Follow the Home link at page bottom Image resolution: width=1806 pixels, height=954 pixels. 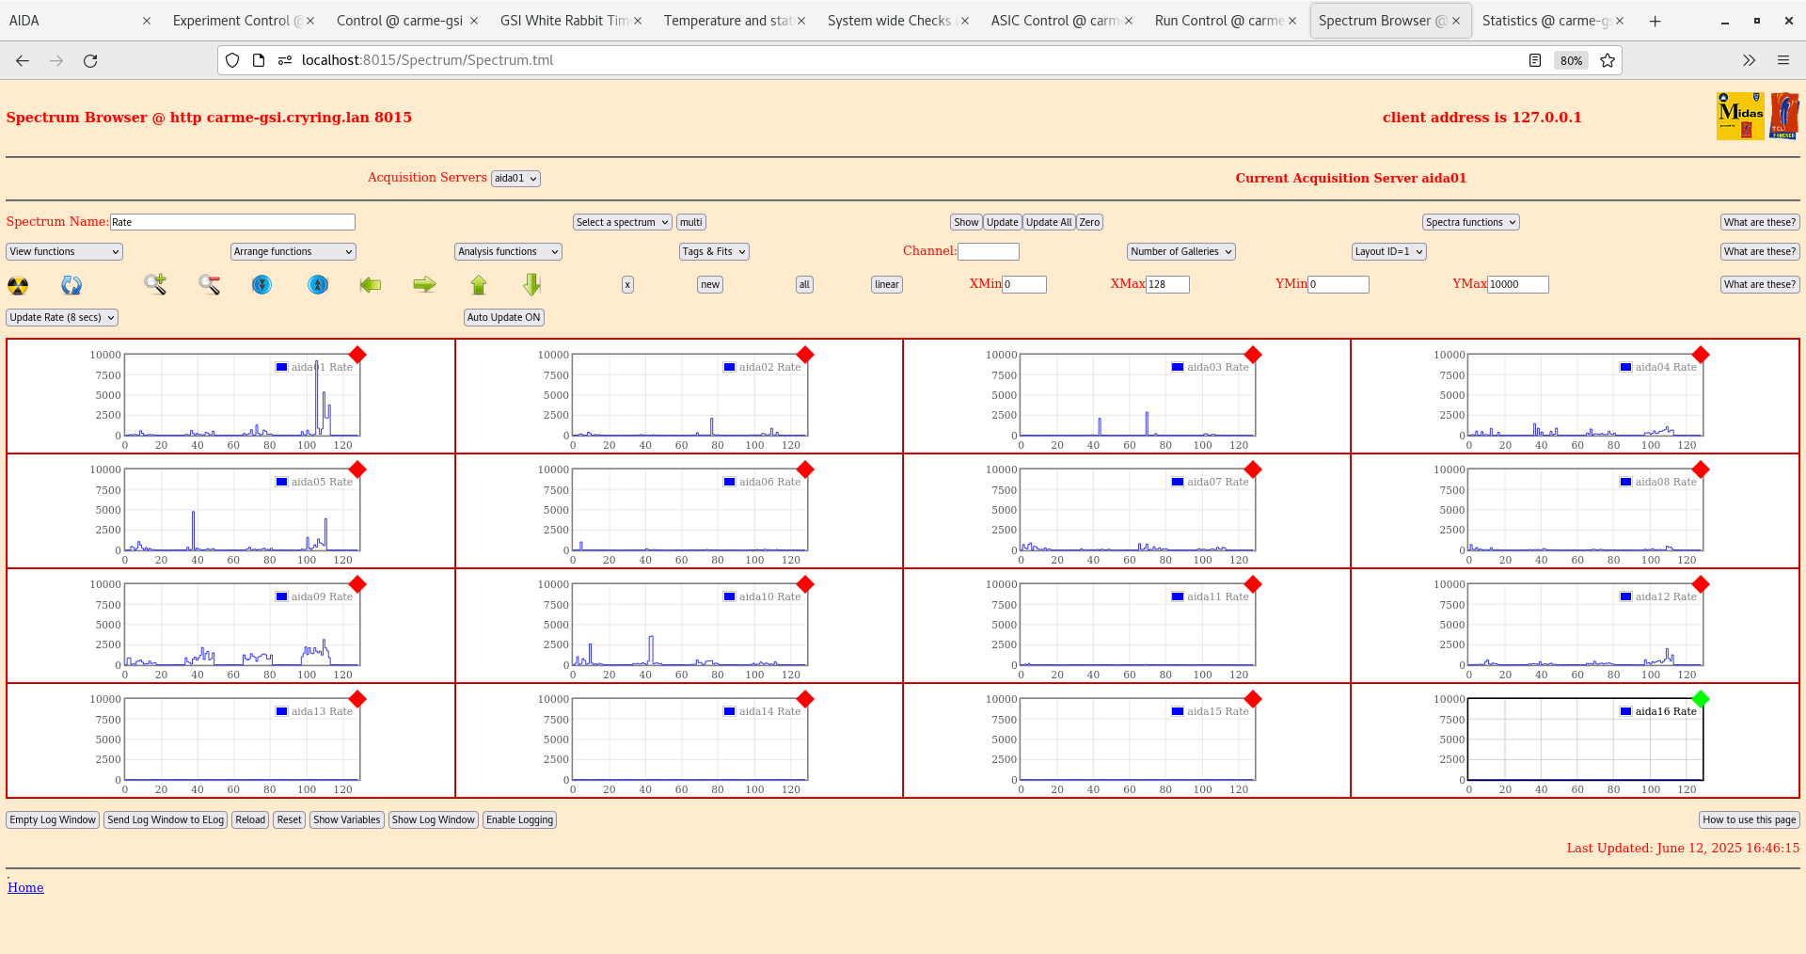(25, 887)
